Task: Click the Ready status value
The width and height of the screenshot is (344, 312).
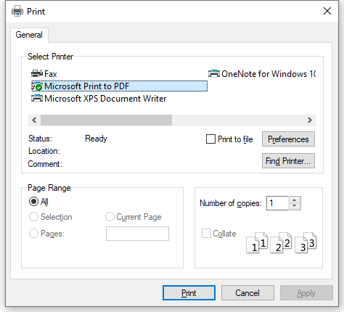Action: click(96, 139)
